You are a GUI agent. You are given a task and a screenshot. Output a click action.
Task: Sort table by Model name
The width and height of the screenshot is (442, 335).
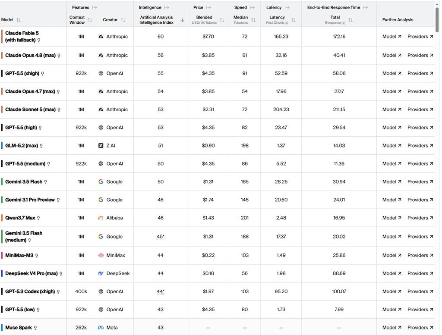point(19,20)
